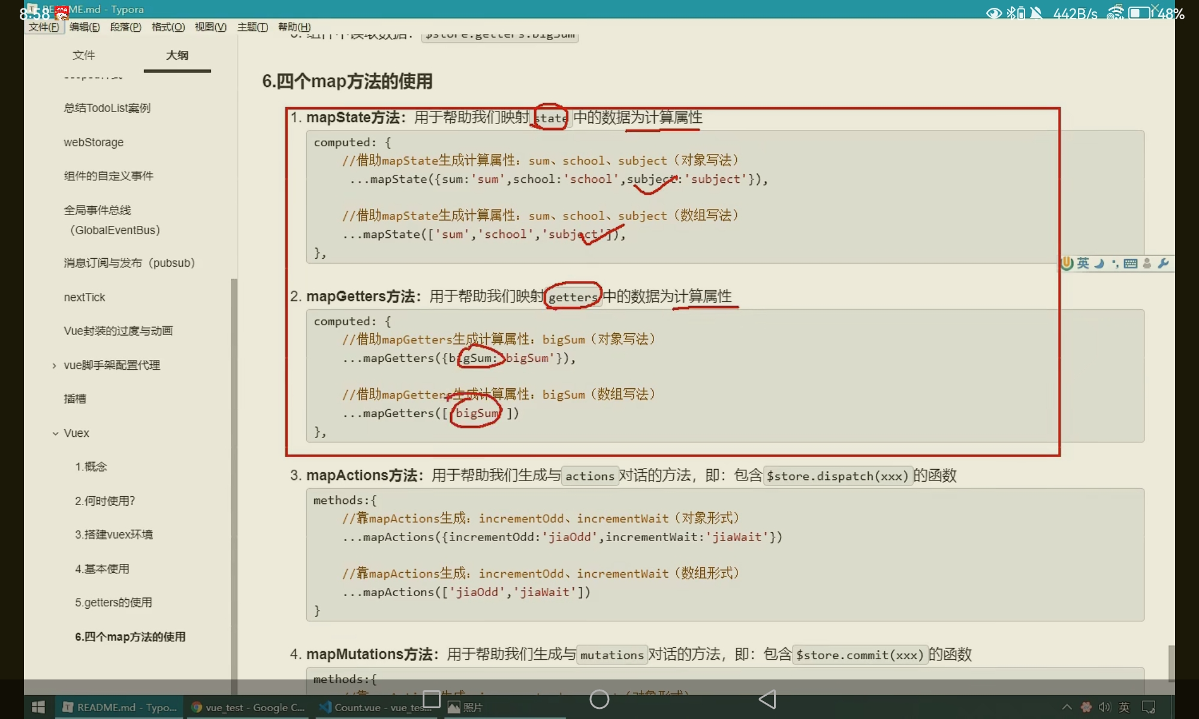This screenshot has height=719, width=1199.
Task: Switch to the 文件 sidebar tab
Action: pos(83,55)
